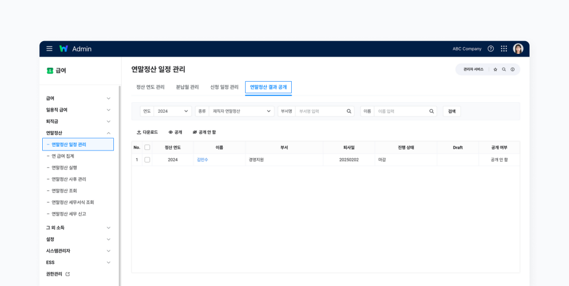Open 연말정산 세무서식 조회 menu item
The width and height of the screenshot is (569, 286).
(73, 202)
